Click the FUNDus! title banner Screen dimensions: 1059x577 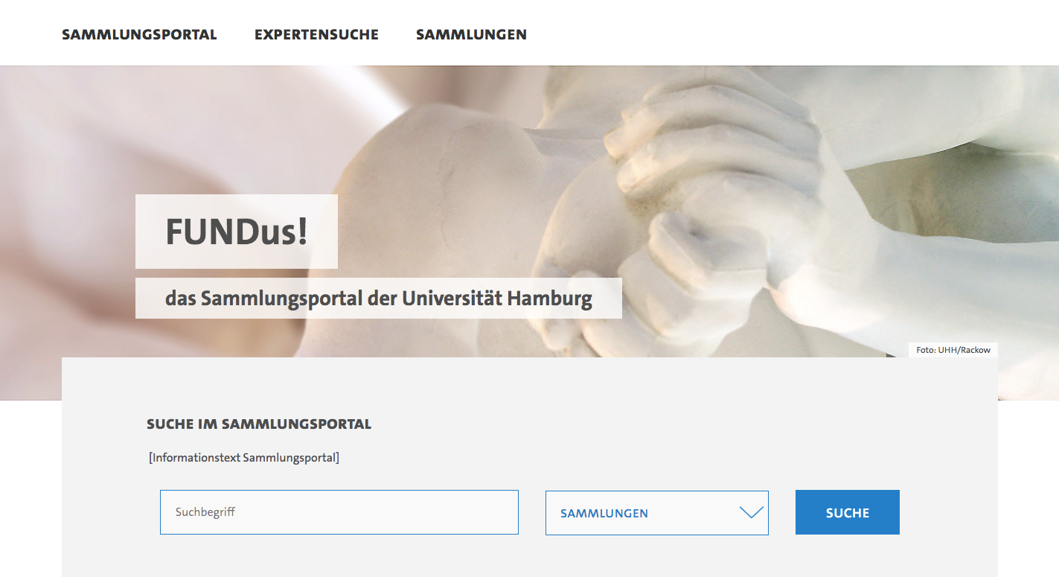237,232
